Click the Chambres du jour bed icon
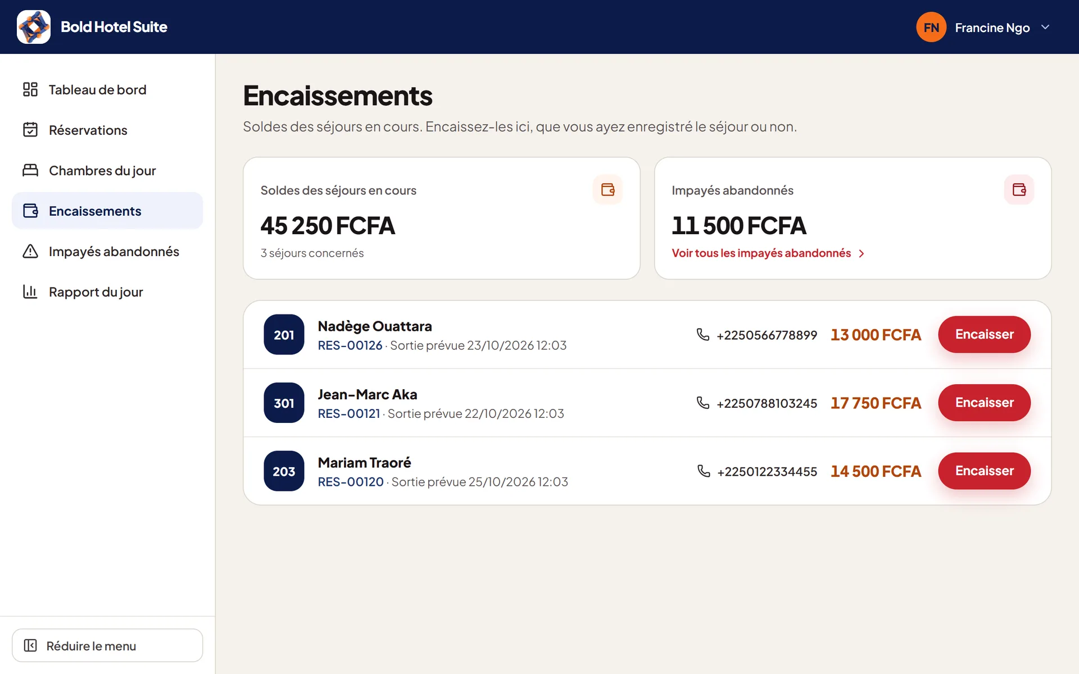 click(x=30, y=170)
